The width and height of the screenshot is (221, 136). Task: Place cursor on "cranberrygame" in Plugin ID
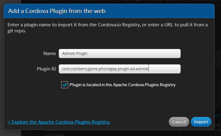tap(84, 69)
